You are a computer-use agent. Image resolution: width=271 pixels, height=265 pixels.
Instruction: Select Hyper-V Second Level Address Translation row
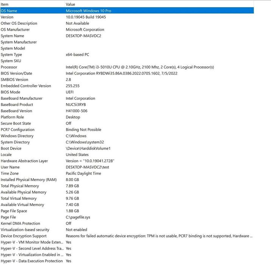(x=127, y=248)
